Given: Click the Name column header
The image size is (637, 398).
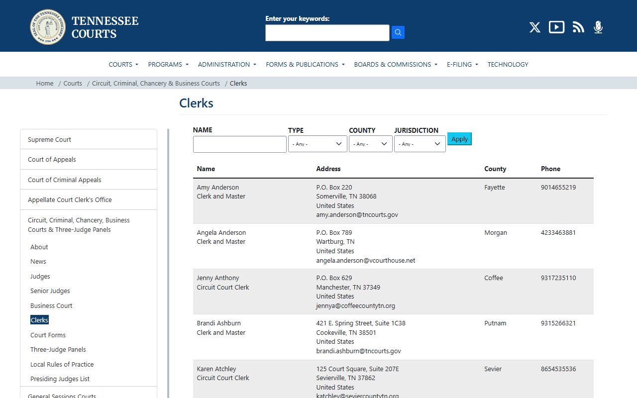Looking at the screenshot, I should pos(206,169).
